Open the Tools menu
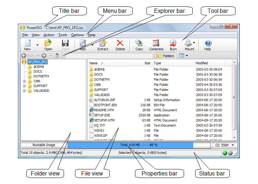258x184 pixels. (x=63, y=35)
